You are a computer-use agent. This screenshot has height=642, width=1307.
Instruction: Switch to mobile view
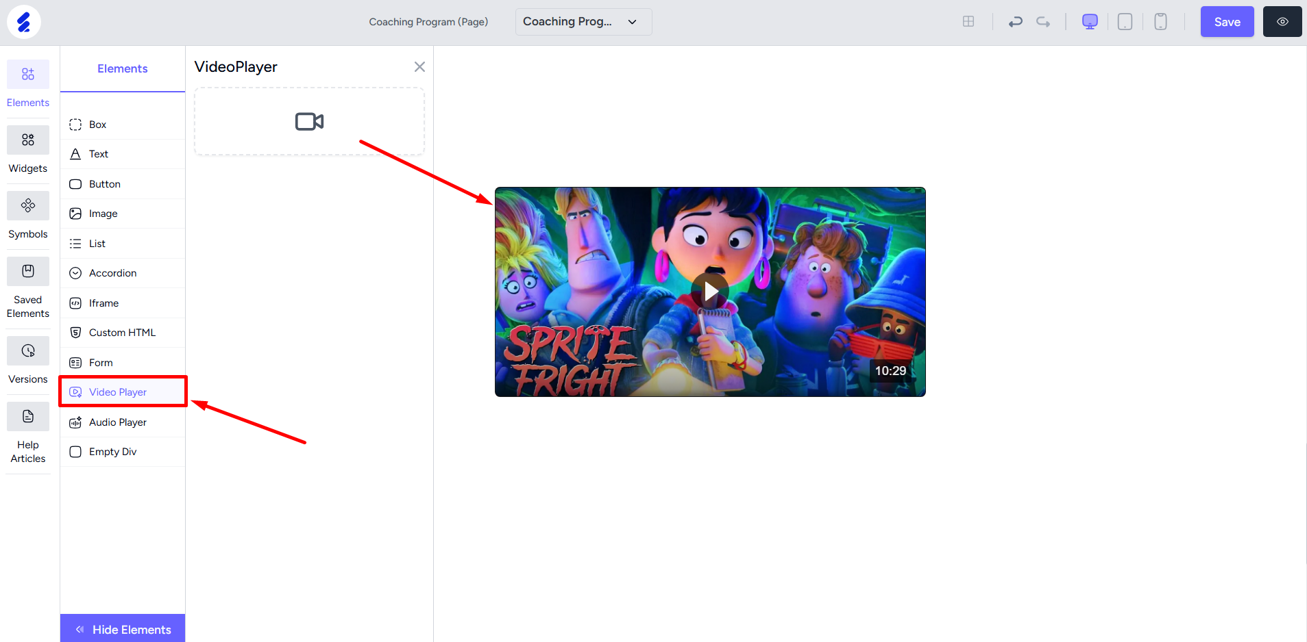point(1160,22)
